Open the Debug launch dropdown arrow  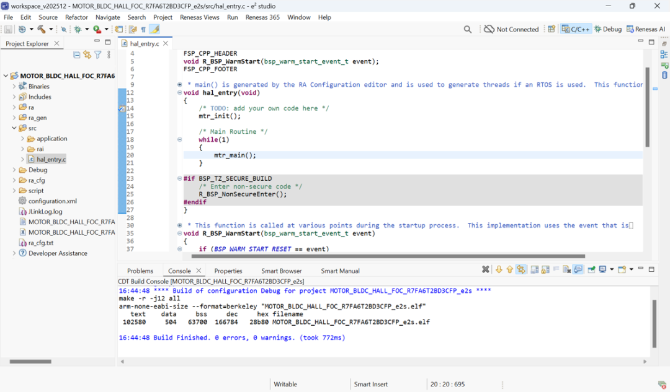(87, 30)
